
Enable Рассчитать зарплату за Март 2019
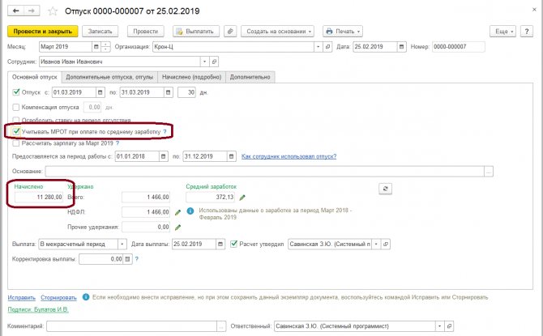point(16,142)
